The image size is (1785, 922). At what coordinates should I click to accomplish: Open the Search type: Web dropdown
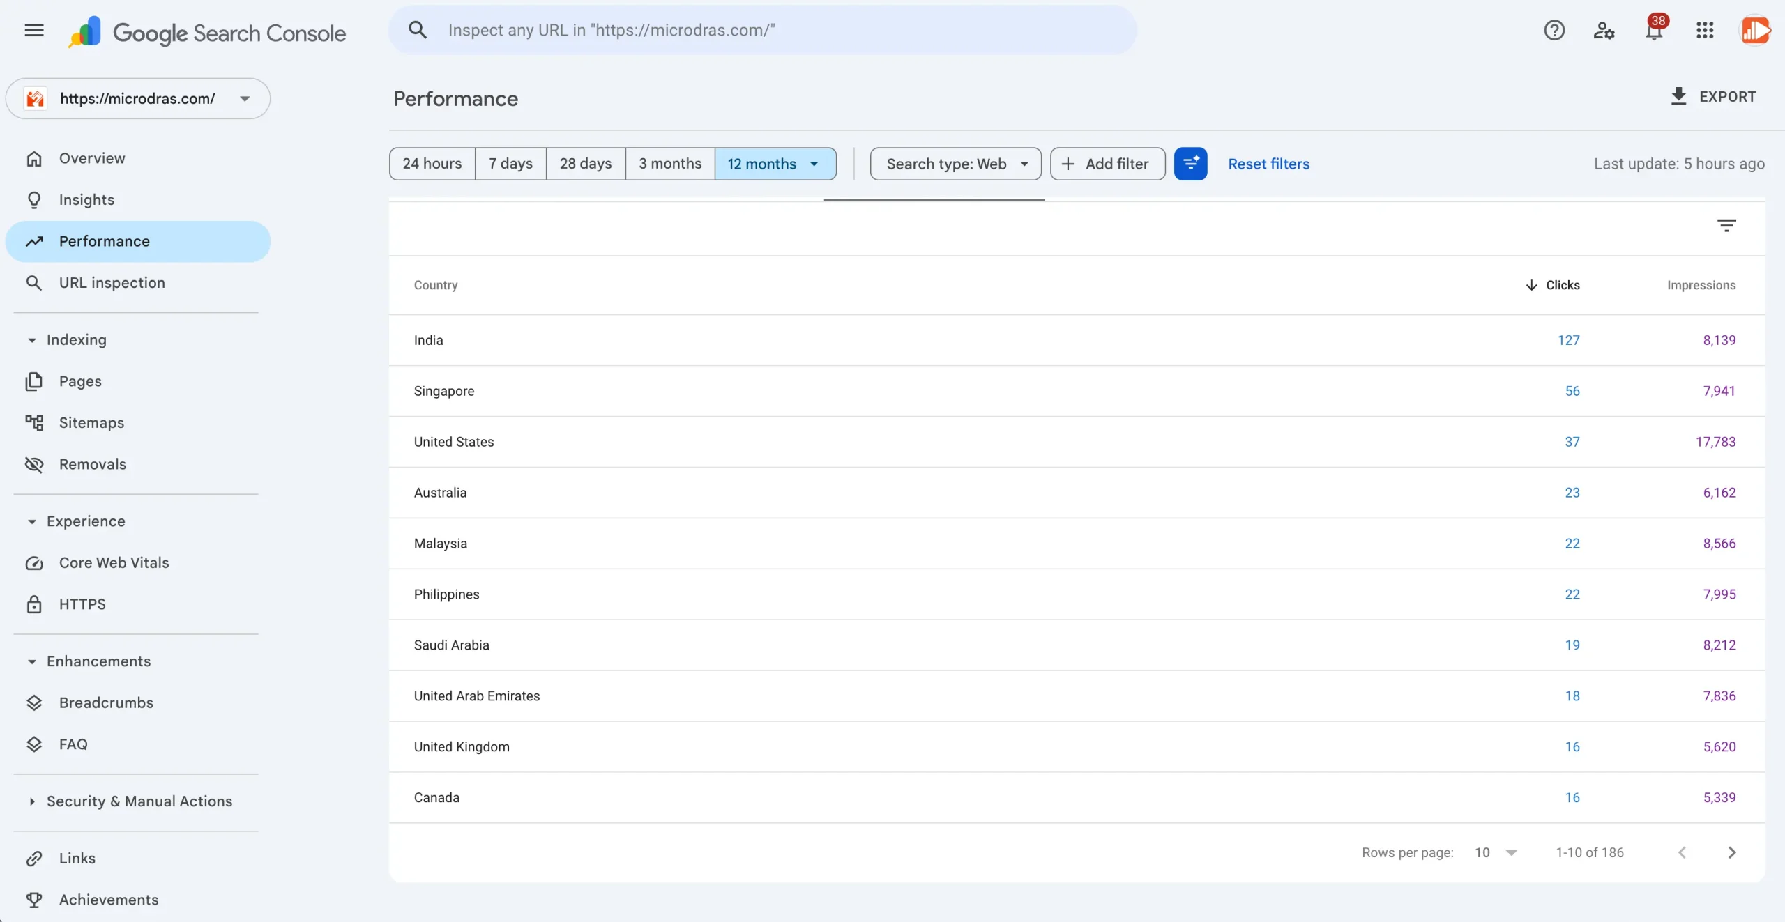(956, 164)
